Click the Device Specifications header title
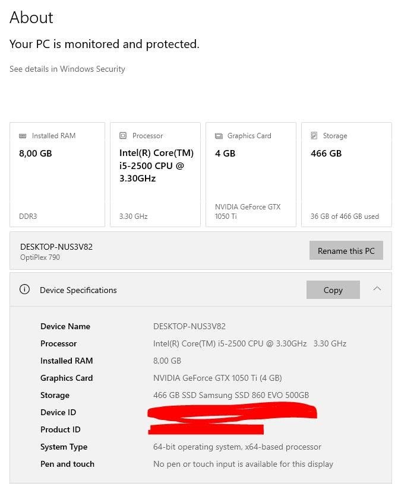398x484 pixels. [x=78, y=290]
